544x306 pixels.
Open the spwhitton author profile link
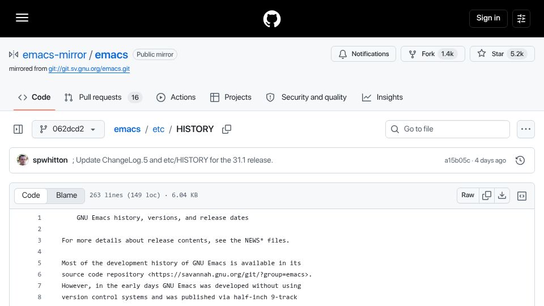pyautogui.click(x=50, y=160)
